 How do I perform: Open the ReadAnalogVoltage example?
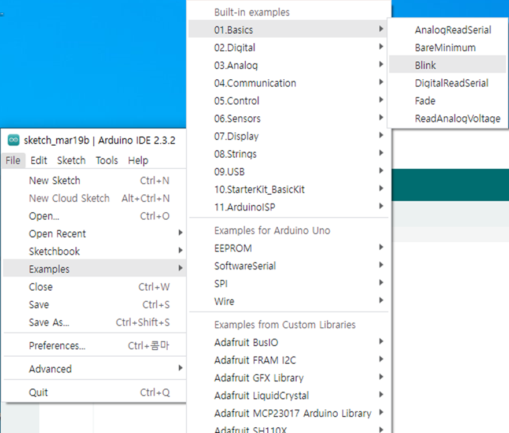tap(447, 119)
